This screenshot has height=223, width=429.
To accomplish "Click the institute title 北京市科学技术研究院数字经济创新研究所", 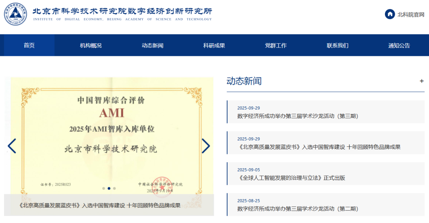I will click(122, 11).
